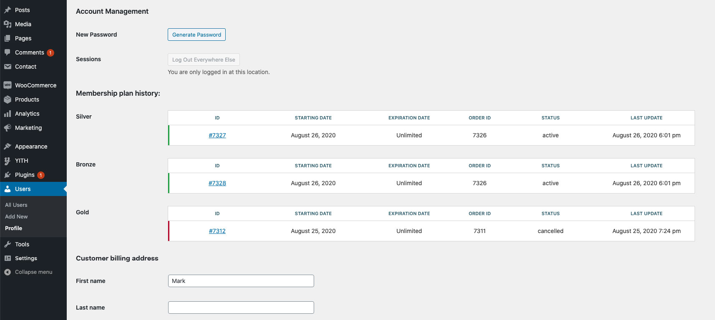The image size is (715, 320).
Task: Click the Media icon in sidebar
Action: 8,24
